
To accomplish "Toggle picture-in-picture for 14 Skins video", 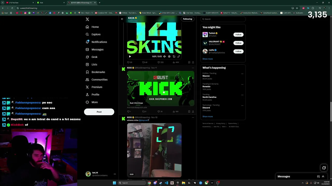I will click(174, 57).
